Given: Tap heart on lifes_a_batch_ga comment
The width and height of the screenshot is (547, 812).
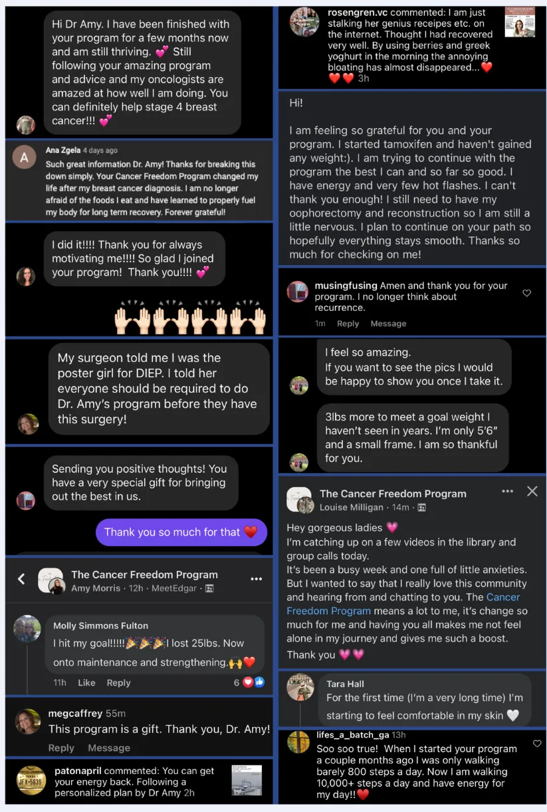Looking at the screenshot, I should pyautogui.click(x=537, y=744).
